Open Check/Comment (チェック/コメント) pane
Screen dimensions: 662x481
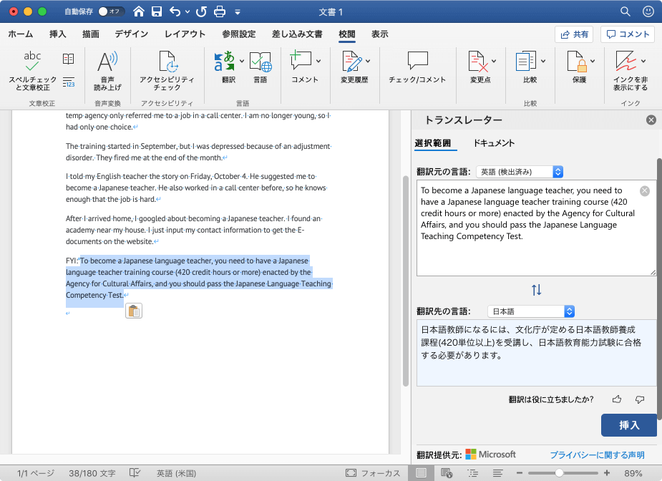[x=417, y=67]
